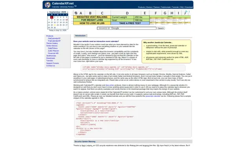Open Online Demos sidebar link

pyautogui.click(x=52, y=46)
